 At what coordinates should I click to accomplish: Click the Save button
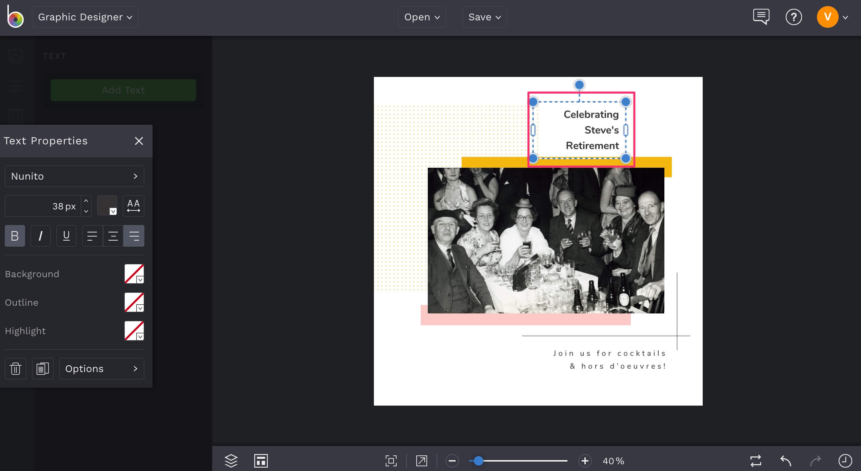pos(484,17)
